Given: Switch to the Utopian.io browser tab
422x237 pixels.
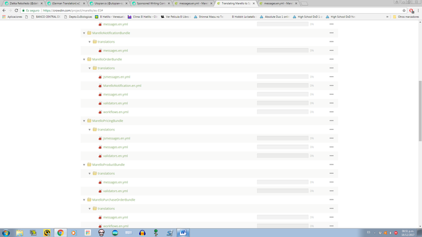Looking at the screenshot, I should [108, 3].
